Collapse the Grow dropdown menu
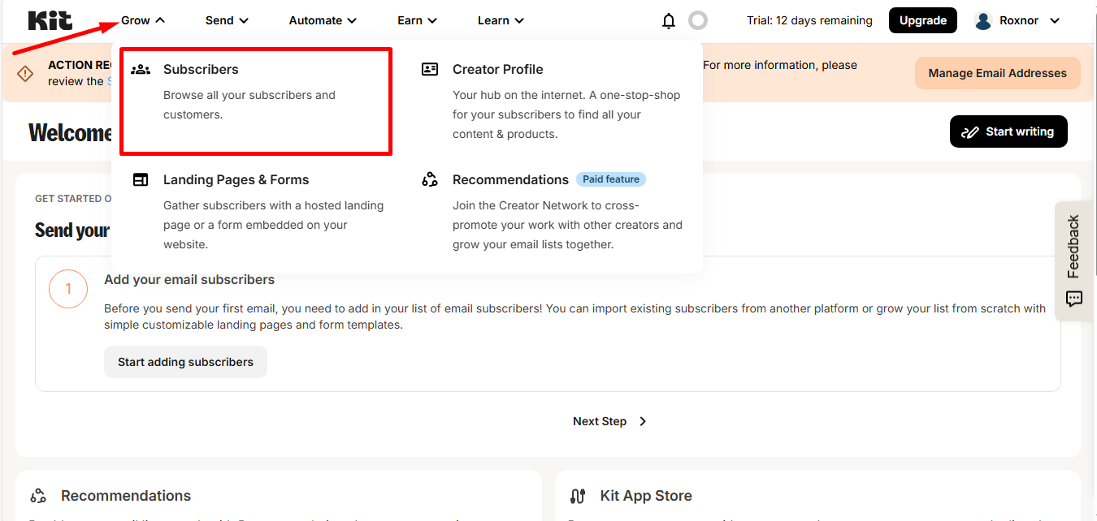 point(143,21)
